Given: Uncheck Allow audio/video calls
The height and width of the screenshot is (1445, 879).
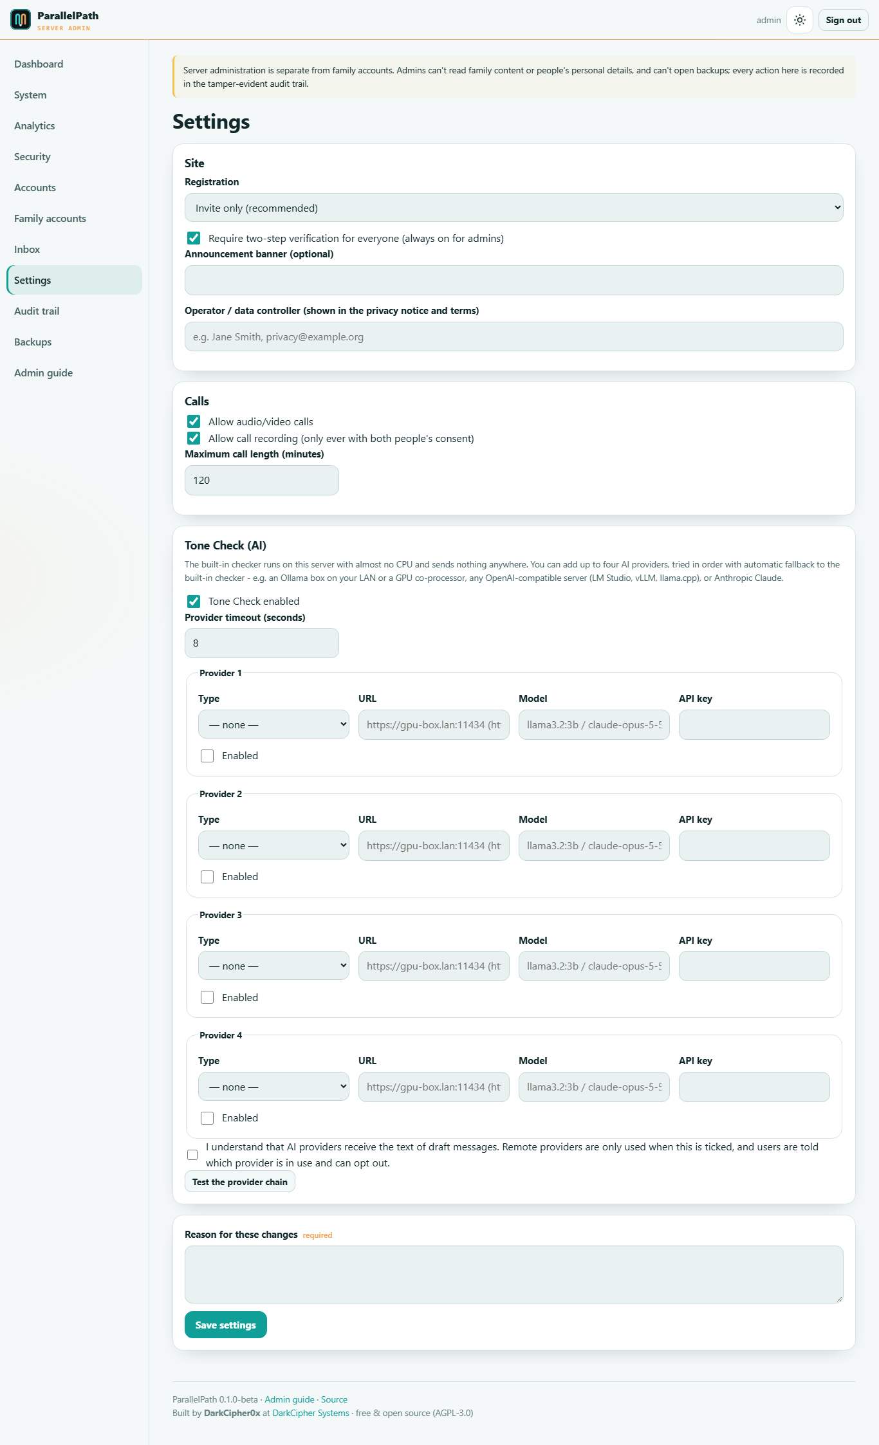Looking at the screenshot, I should pyautogui.click(x=194, y=421).
